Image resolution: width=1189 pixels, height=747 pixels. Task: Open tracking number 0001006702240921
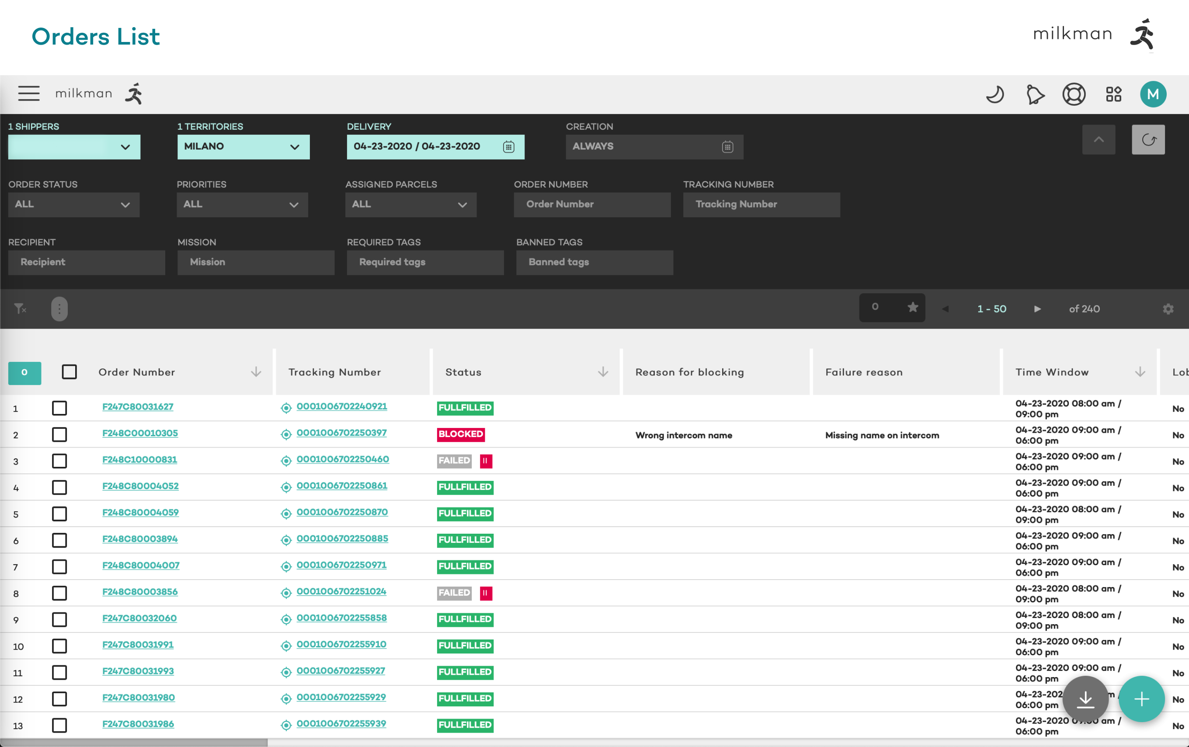point(341,407)
